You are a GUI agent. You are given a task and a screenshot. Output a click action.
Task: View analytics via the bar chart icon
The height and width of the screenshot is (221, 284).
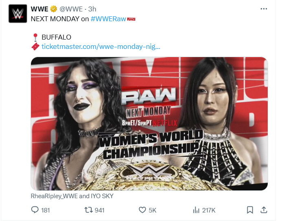click(196, 210)
